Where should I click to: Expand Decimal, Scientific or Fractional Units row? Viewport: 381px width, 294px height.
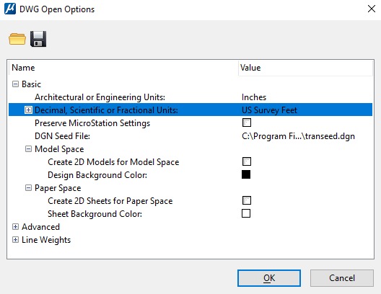(x=28, y=110)
